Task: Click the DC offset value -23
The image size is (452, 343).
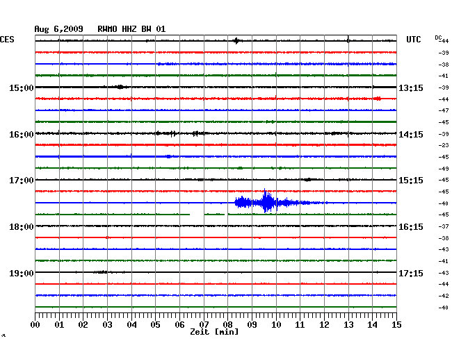Action: (x=444, y=145)
